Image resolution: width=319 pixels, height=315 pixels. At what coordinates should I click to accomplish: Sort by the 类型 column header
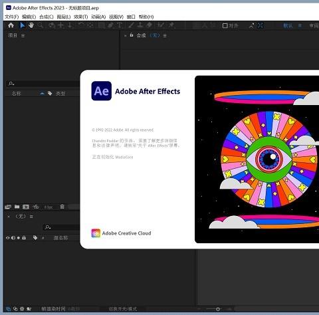pos(60,94)
